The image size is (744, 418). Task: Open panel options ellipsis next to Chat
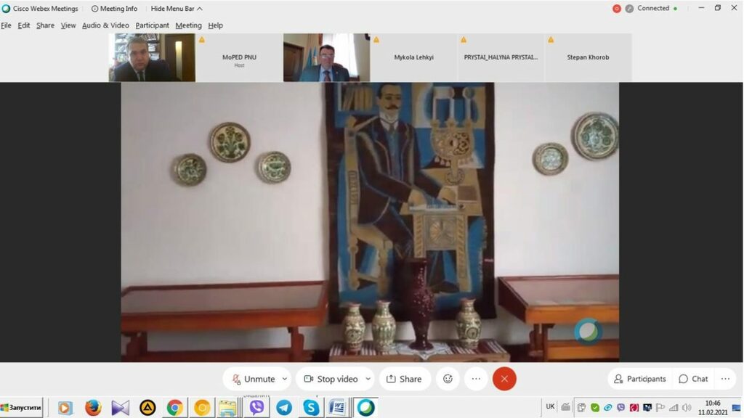[x=725, y=379]
